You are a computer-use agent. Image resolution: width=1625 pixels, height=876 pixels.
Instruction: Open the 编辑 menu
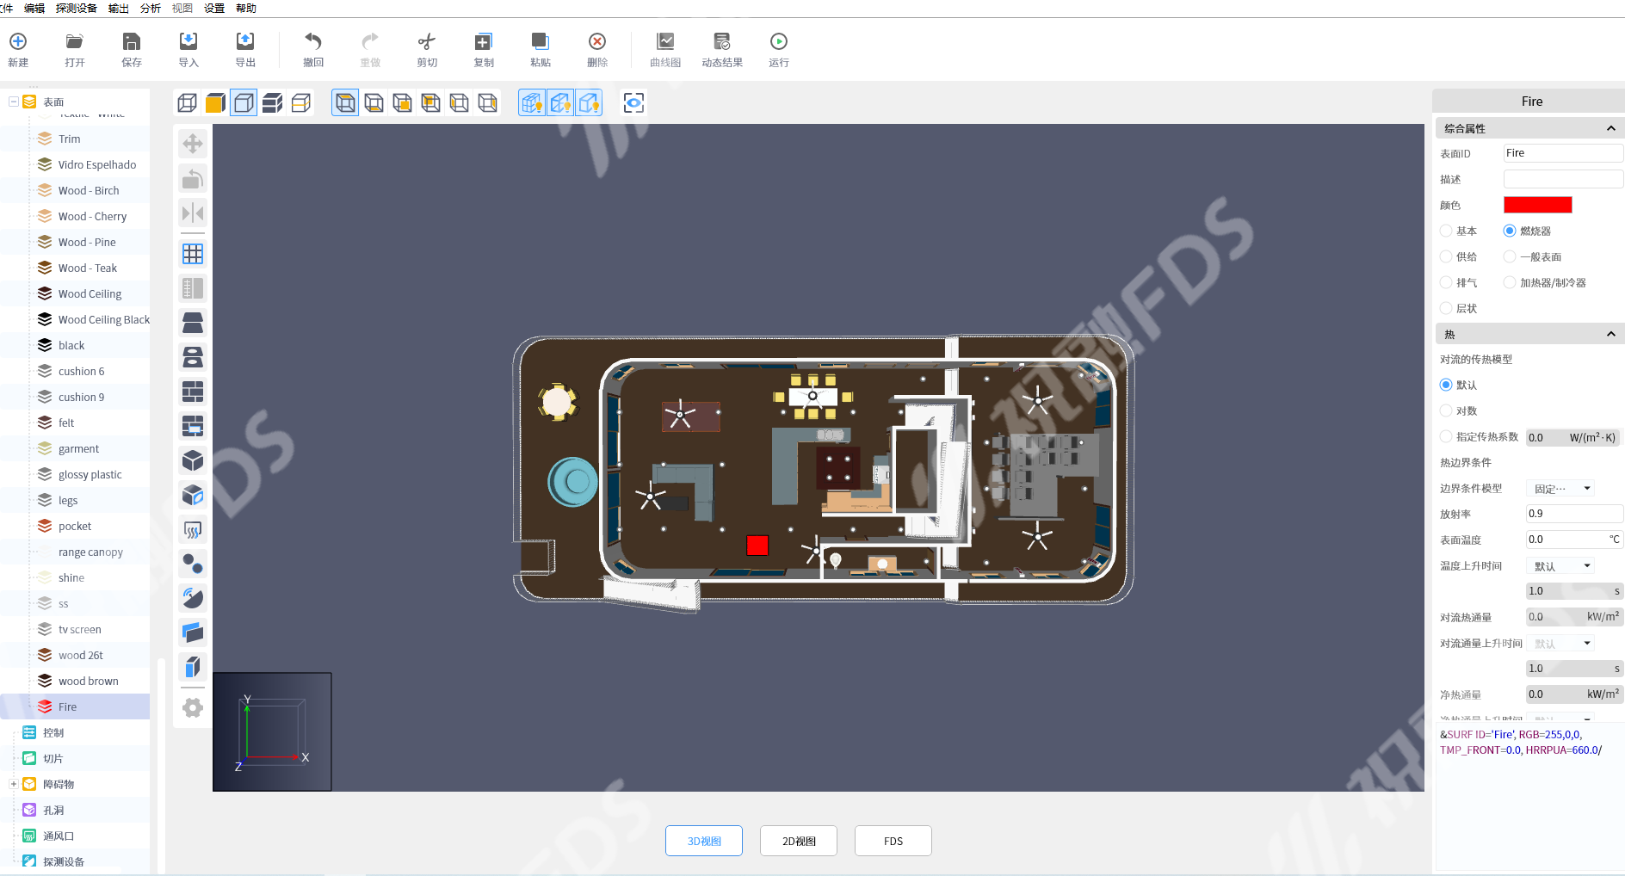pos(34,8)
